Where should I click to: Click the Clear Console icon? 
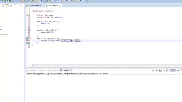(x=164, y=71)
